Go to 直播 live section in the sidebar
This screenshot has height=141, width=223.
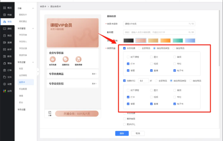7,42
